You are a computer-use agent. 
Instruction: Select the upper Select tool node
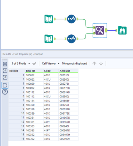tap(71, 19)
